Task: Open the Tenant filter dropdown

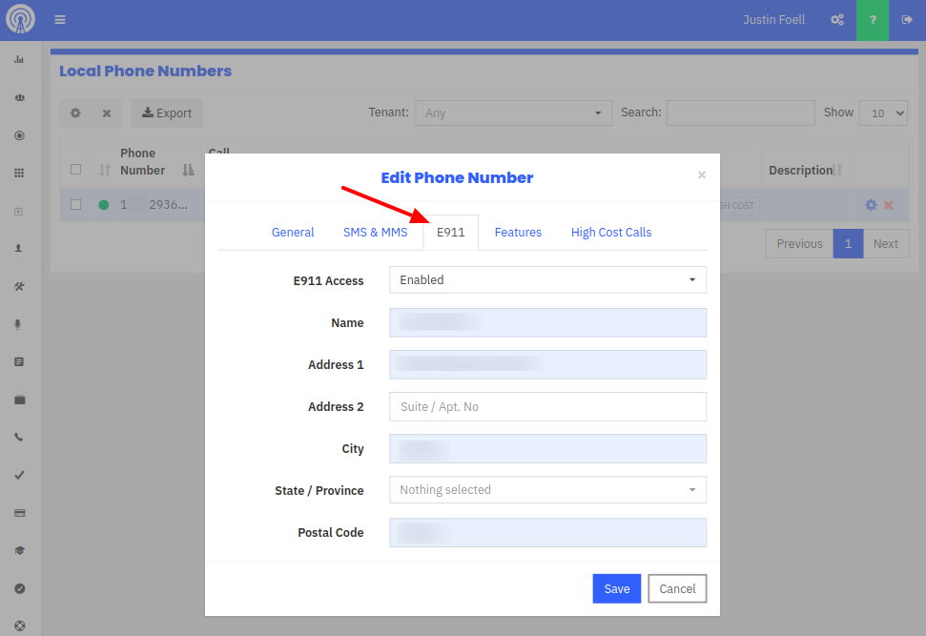Action: [513, 113]
